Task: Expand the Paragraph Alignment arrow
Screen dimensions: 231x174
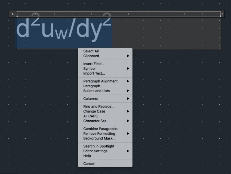Action: pos(128,81)
